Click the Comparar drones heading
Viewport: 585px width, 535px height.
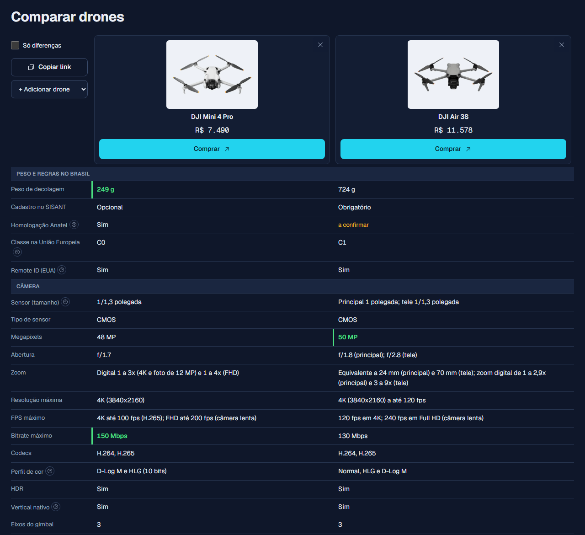[x=68, y=17]
